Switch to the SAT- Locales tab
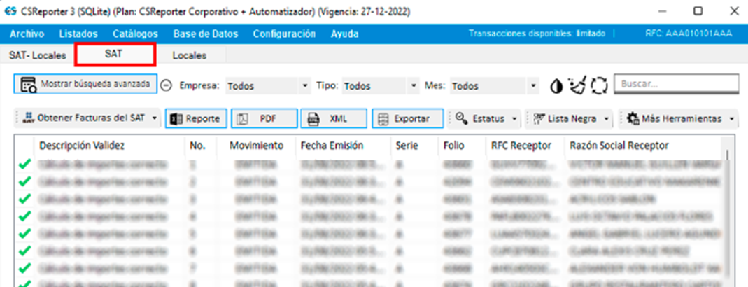The image size is (748, 287). 37,55
